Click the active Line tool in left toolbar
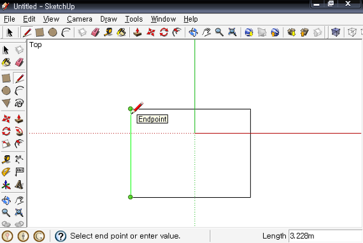This screenshot has width=363, height=243. point(20,78)
